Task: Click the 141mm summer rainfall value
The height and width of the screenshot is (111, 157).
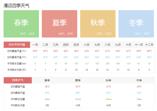Action: click(x=78, y=99)
